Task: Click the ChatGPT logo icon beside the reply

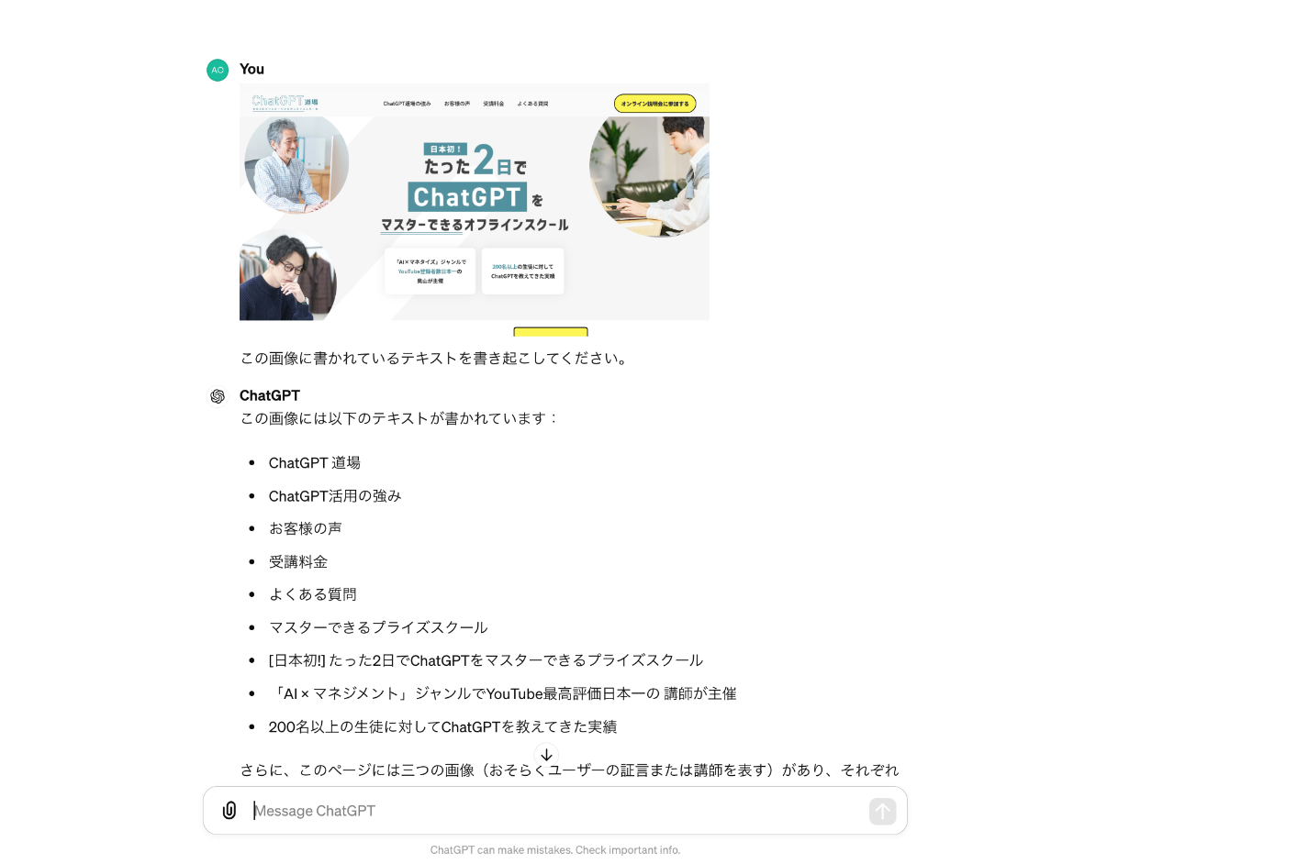Action: coord(218,396)
